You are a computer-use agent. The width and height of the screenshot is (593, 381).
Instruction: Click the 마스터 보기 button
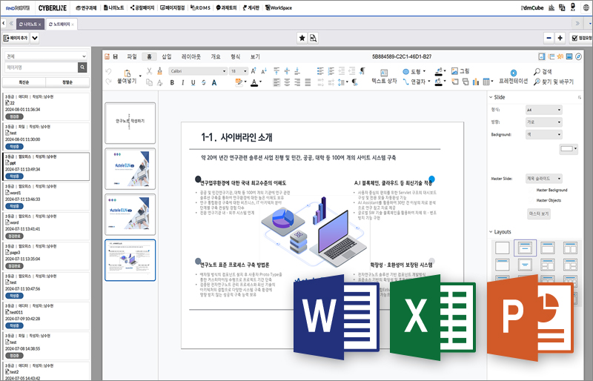tap(539, 213)
